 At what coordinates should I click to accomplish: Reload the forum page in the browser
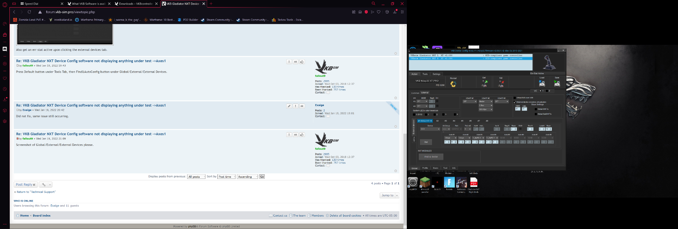29,12
